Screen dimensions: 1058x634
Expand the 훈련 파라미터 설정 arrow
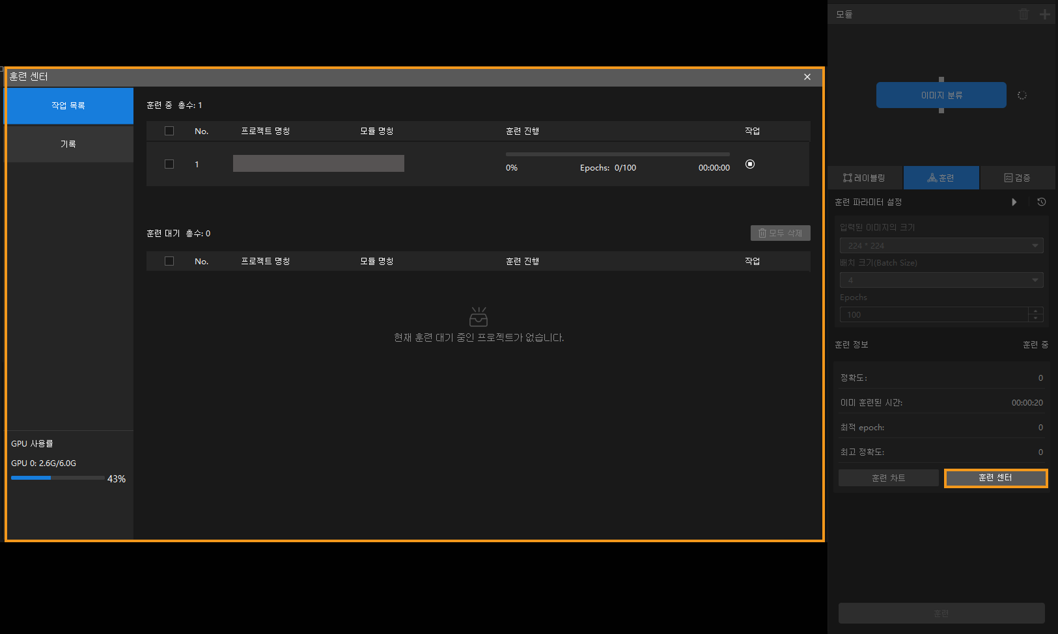pos(1014,202)
